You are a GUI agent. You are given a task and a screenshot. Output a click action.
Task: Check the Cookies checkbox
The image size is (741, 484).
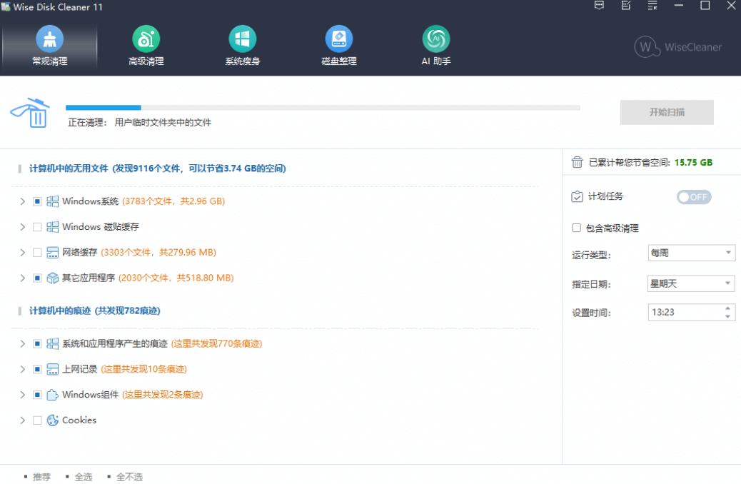point(37,420)
